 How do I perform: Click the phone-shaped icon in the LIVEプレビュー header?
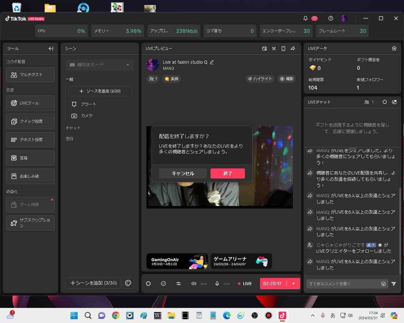click(283, 49)
